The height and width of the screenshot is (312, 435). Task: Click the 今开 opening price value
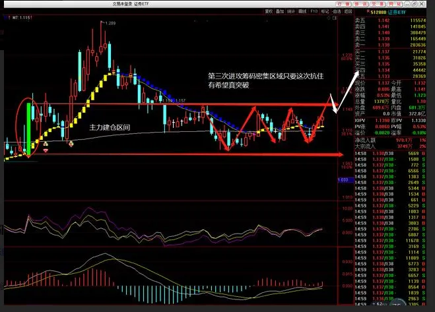420,83
